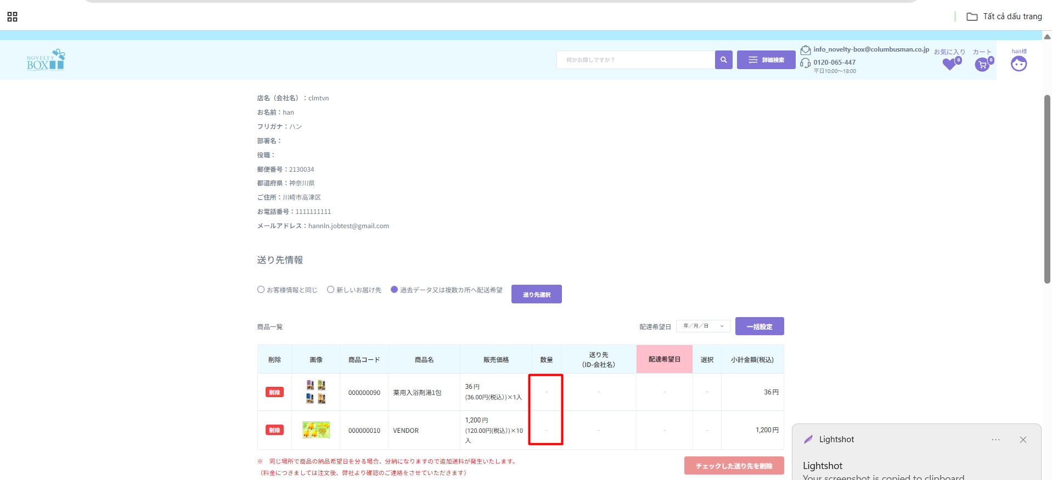The width and height of the screenshot is (1052, 480).
Task: Select the お客様情報と同じ radio option
Action: tap(261, 290)
